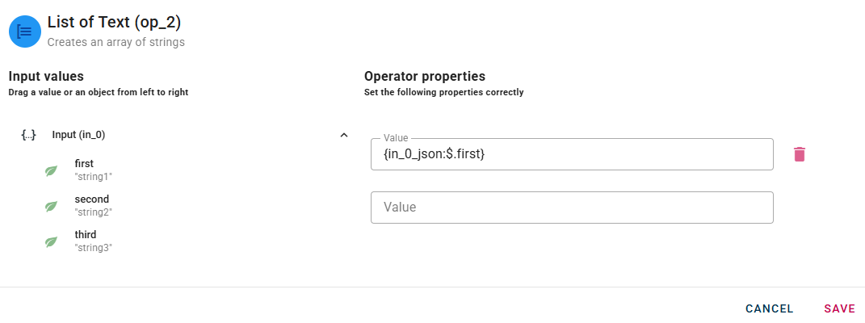
Task: Focus the Value field containing {in_0_json:$.first}
Action: tap(572, 154)
